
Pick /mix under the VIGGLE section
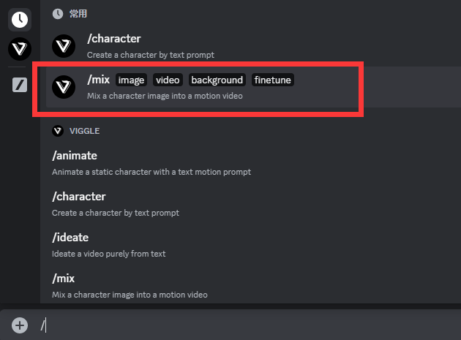(x=64, y=278)
